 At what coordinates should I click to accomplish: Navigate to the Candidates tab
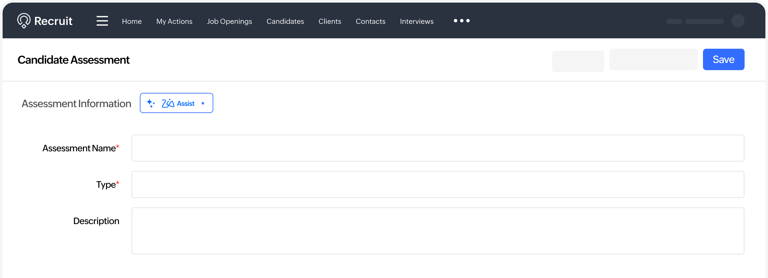(285, 21)
